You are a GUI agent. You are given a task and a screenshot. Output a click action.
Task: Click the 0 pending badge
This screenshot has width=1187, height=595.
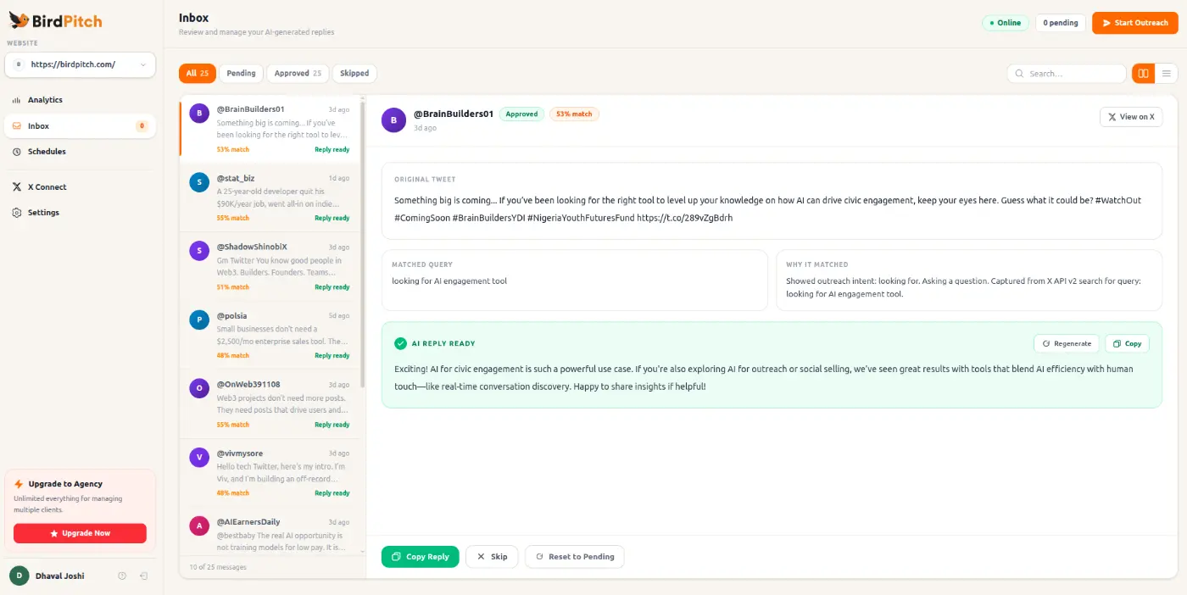1061,23
